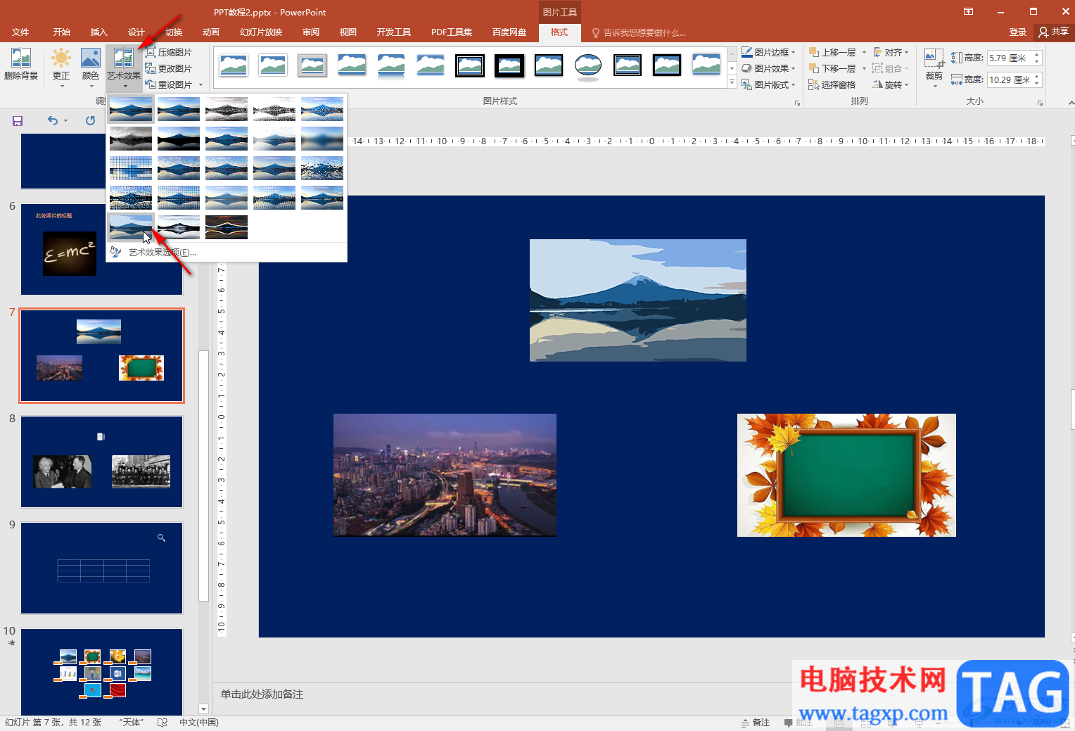Screen dimensions: 1075x731
Task: Select slide 9 thumbnail with table
Action: point(102,568)
